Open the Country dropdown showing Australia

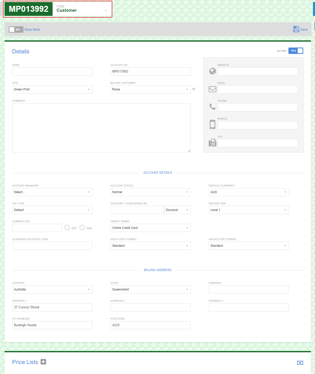pyautogui.click(x=52, y=289)
